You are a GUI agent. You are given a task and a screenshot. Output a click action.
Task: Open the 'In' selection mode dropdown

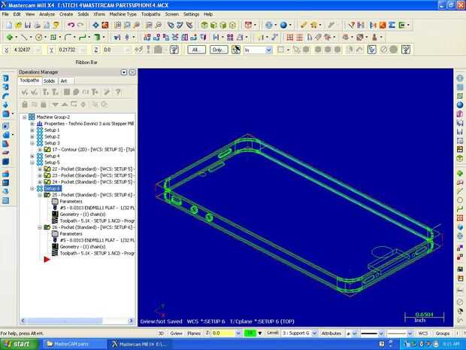(x=268, y=50)
